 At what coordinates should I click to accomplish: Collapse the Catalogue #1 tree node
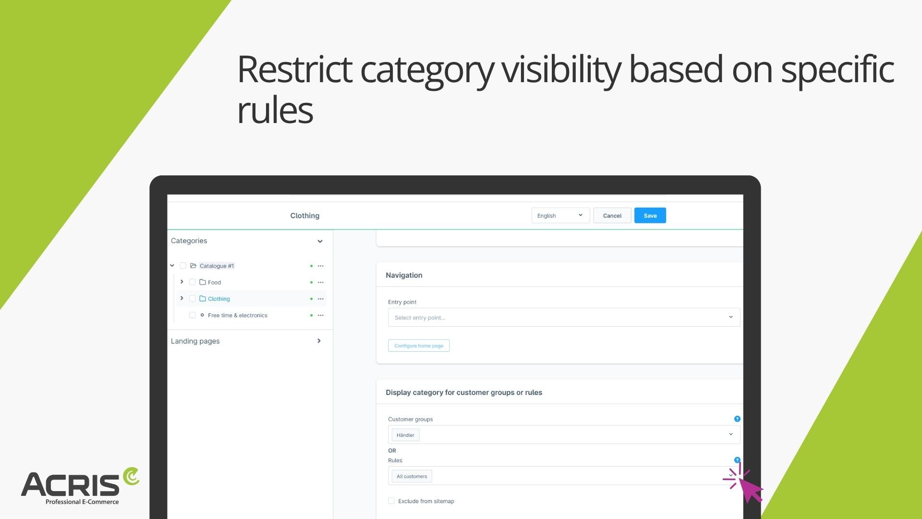[172, 265]
